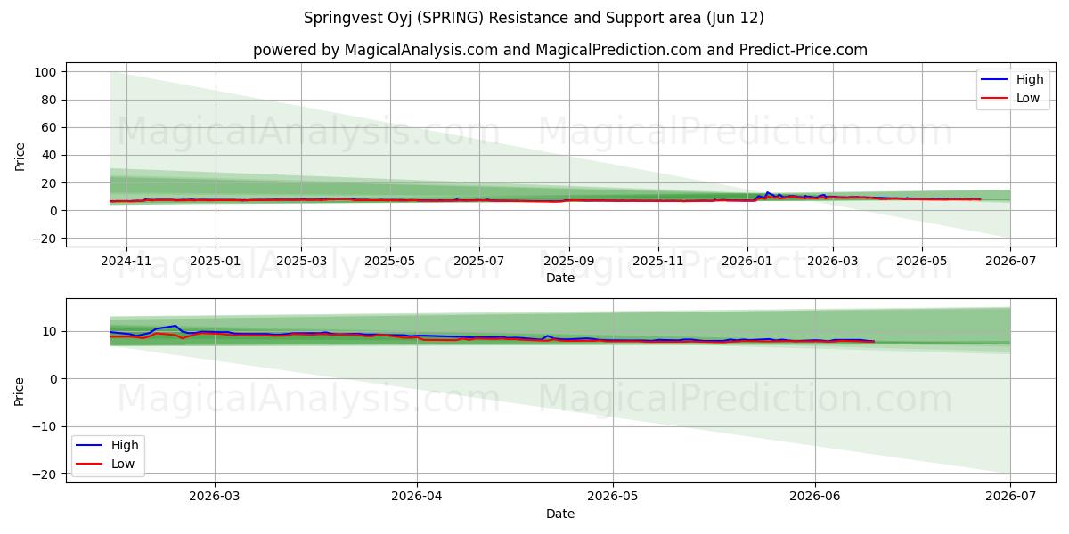Viewport: 1069px width, 534px height.
Task: Click the '2025-01' tick label on top x-axis
Action: [x=216, y=261]
